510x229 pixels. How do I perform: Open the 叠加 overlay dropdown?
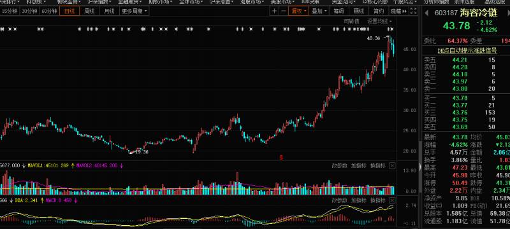pyautogui.click(x=319, y=11)
